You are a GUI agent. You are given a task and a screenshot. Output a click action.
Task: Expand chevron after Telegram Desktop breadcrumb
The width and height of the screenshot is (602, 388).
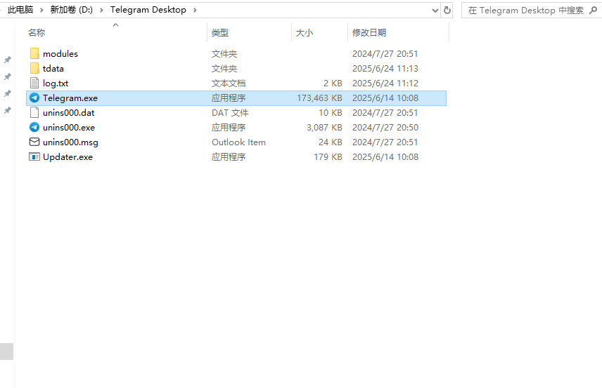(x=195, y=10)
